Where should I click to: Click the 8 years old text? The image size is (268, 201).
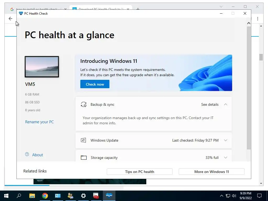coord(33,110)
